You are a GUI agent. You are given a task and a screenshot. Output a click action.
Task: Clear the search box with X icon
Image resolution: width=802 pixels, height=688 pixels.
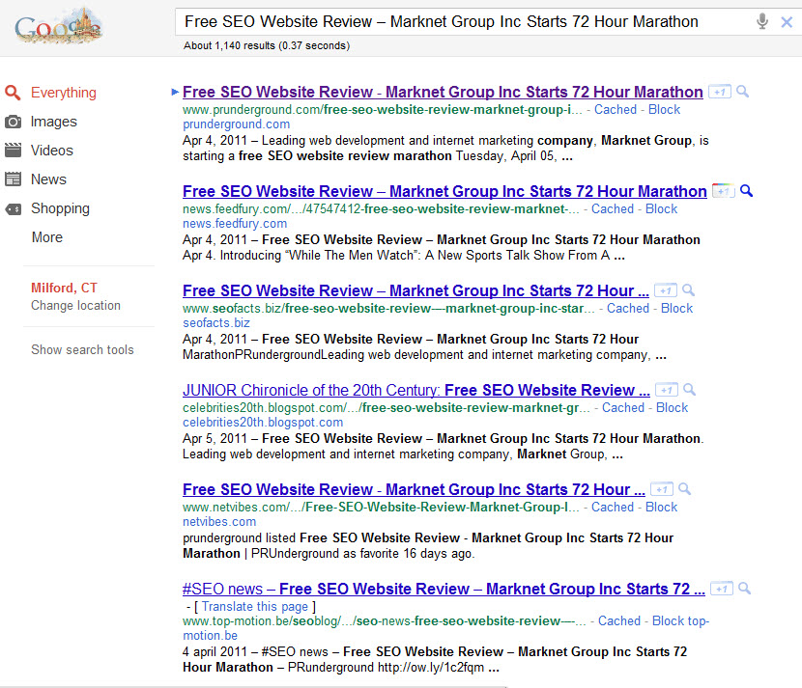click(787, 22)
